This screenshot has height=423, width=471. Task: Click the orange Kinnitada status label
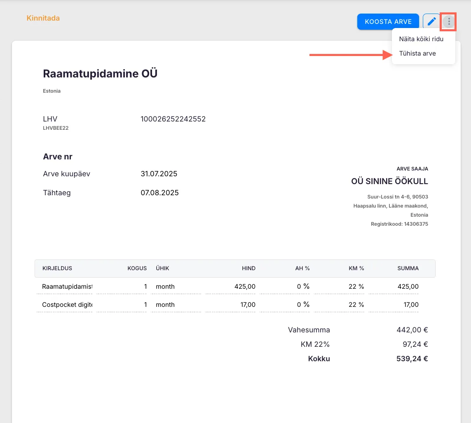coord(43,18)
